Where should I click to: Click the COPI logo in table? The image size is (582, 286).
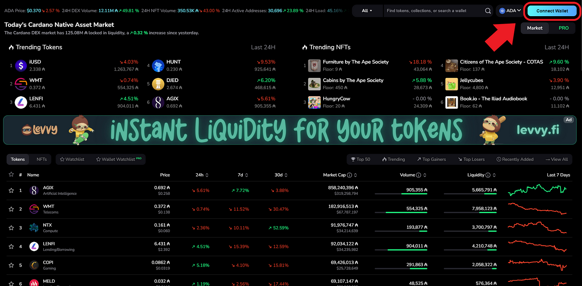[x=34, y=265]
